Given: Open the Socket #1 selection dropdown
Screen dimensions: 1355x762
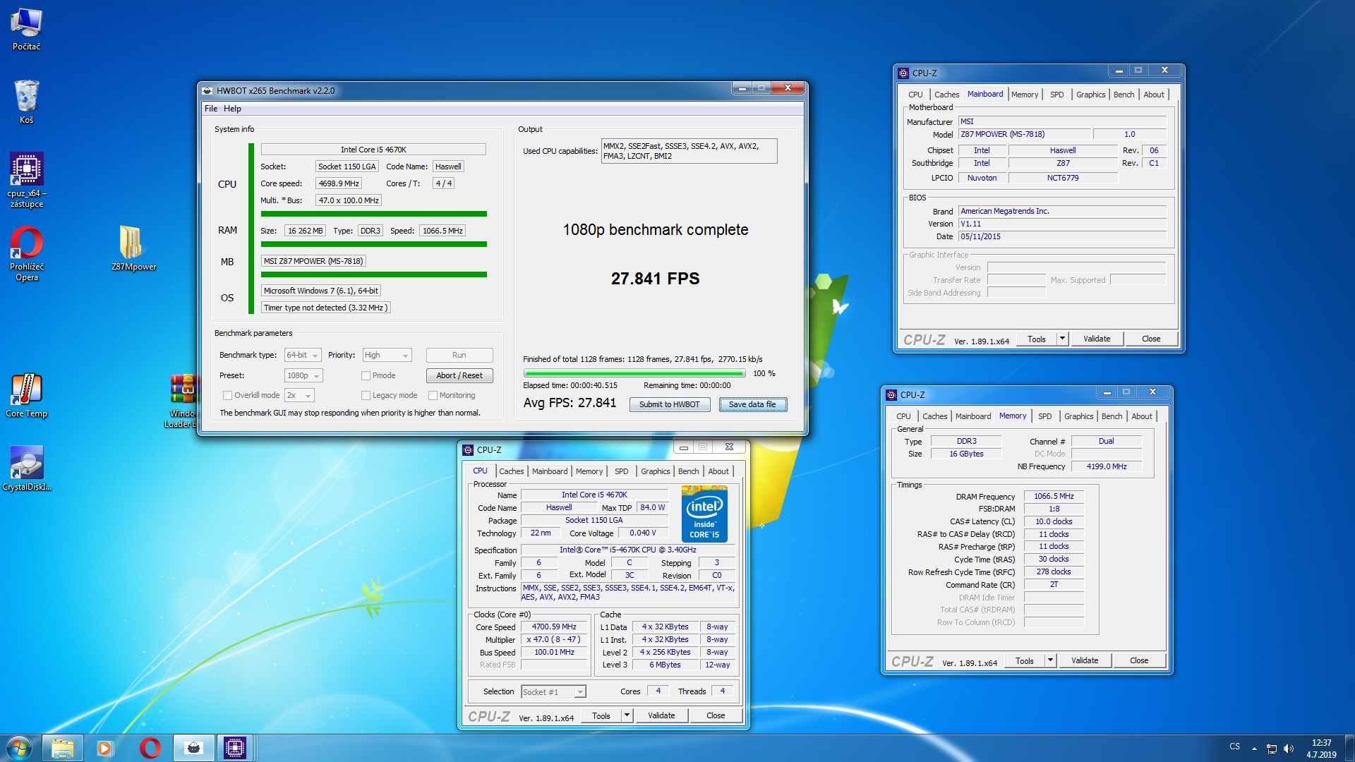Looking at the screenshot, I should [553, 691].
